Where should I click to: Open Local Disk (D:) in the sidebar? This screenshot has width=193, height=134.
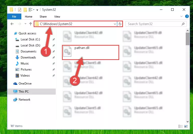[30, 45]
